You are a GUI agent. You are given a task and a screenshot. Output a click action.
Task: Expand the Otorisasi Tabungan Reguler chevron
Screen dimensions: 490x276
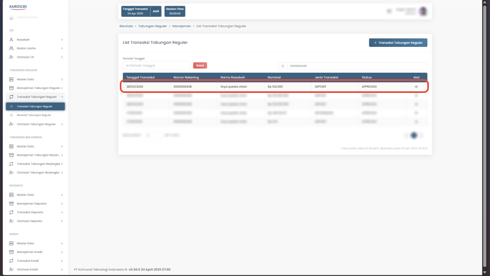point(62,124)
